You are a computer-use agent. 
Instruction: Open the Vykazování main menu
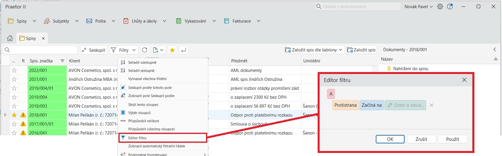(196, 21)
